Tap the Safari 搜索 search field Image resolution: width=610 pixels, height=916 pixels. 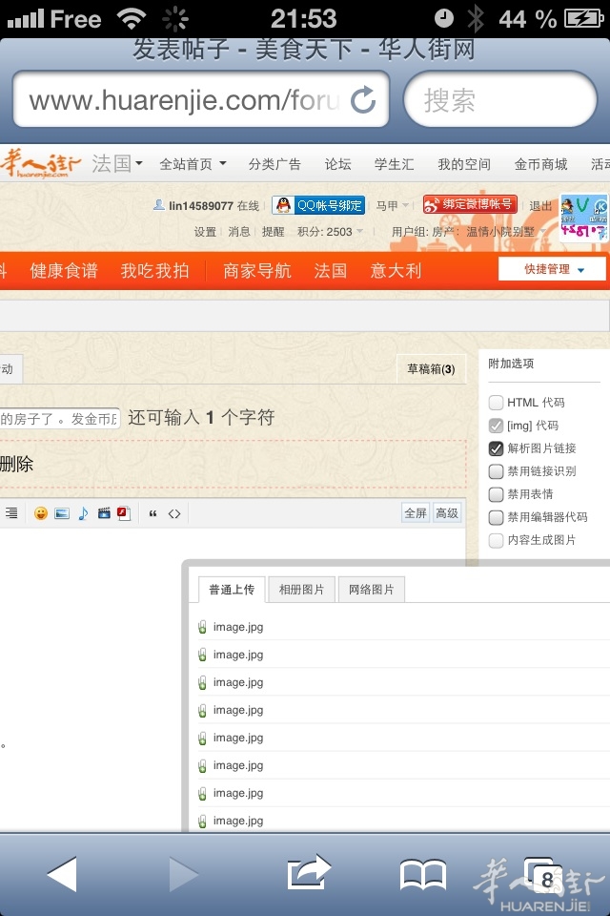(x=500, y=99)
